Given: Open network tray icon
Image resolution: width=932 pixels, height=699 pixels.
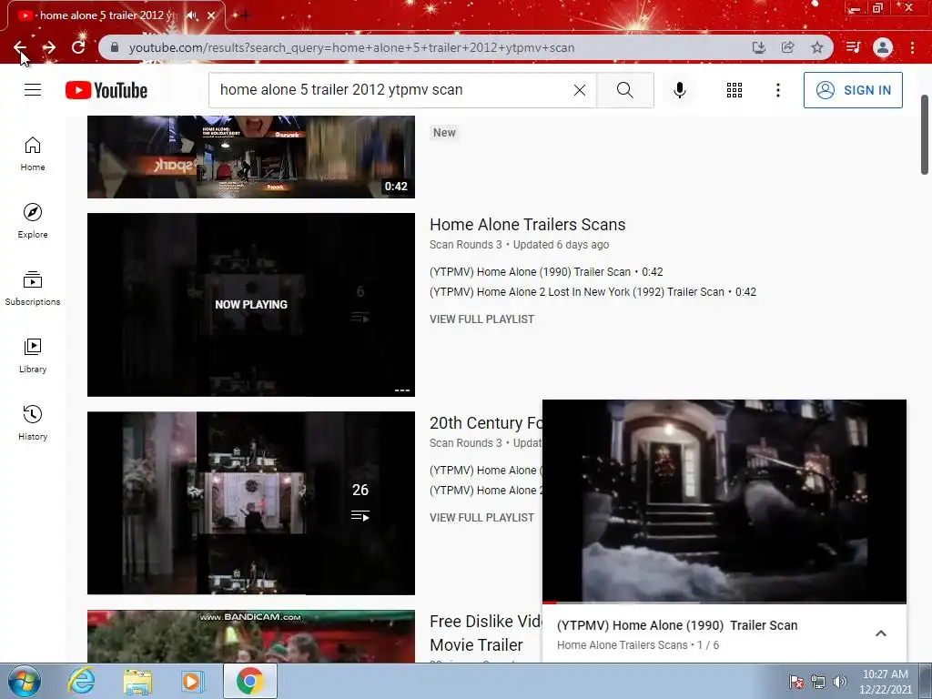Looking at the screenshot, I should pyautogui.click(x=818, y=682).
